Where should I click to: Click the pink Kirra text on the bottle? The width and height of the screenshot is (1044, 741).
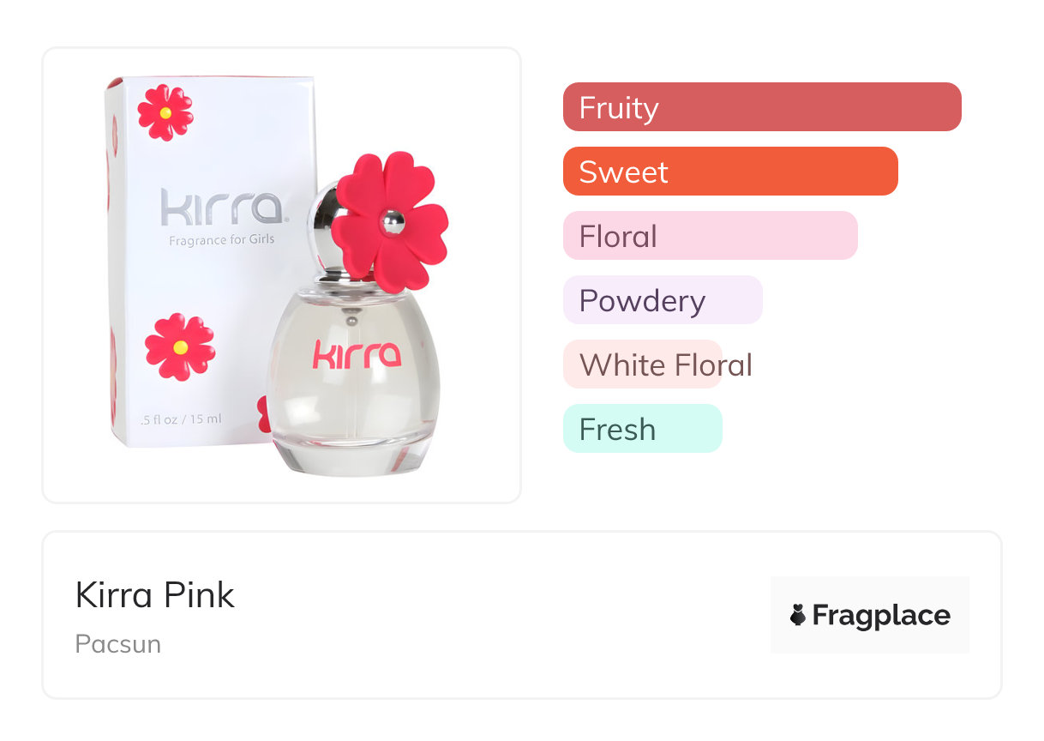357,354
